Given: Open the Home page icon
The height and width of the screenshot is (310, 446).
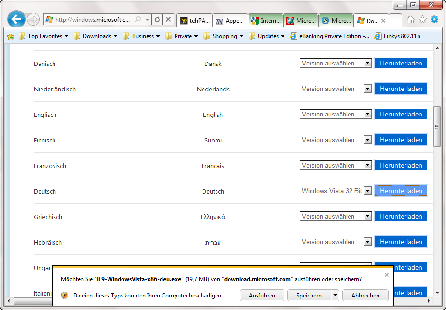Looking at the screenshot, I should tap(410, 20).
